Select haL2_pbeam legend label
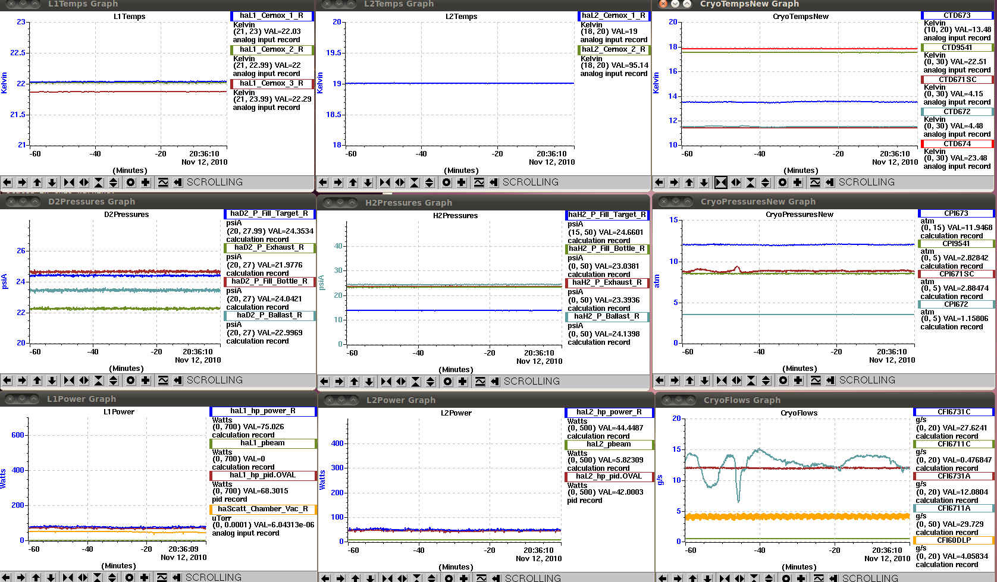Image resolution: width=997 pixels, height=582 pixels. (609, 445)
